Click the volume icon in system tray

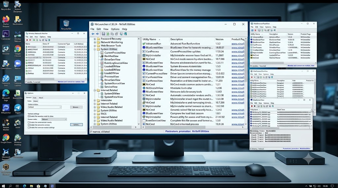pos(319,186)
